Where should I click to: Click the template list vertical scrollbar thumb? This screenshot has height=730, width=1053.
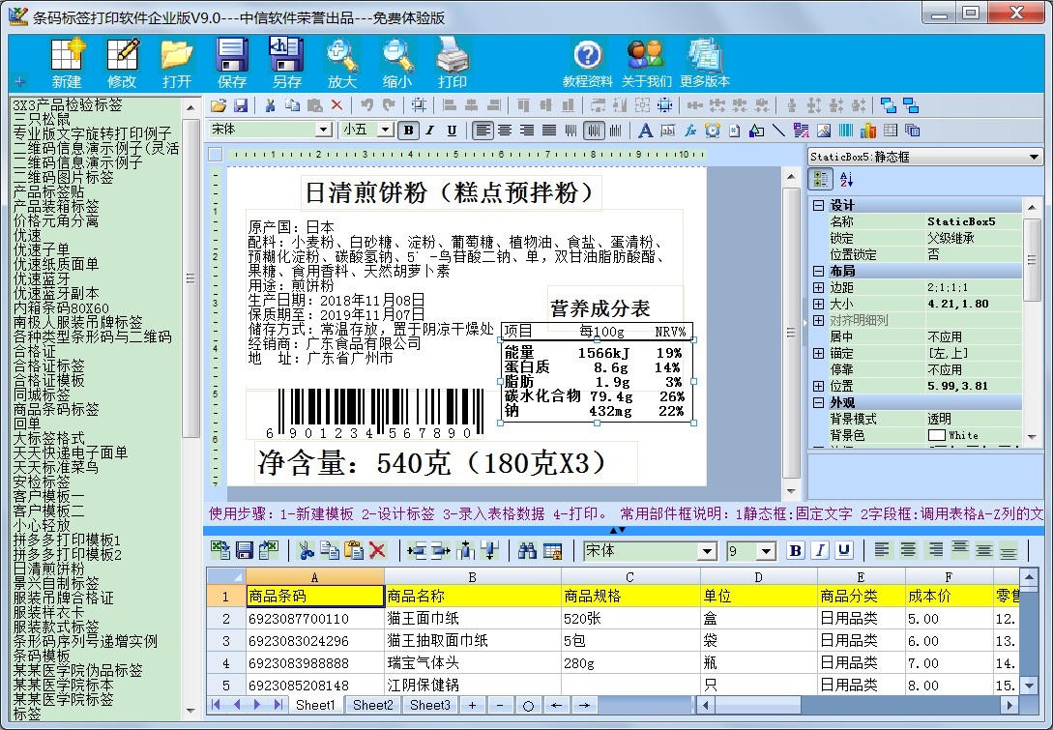click(190, 277)
